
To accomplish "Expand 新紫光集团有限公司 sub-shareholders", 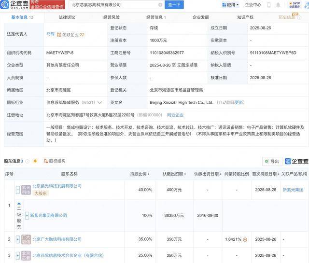I will [27, 216].
